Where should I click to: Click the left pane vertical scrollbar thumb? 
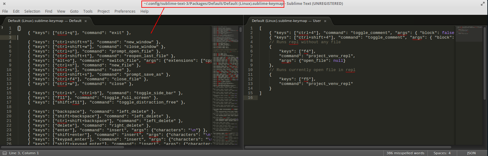point(241,30)
